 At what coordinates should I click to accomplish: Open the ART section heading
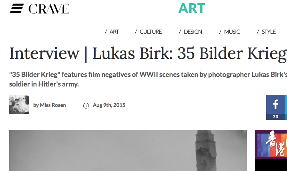click(192, 8)
